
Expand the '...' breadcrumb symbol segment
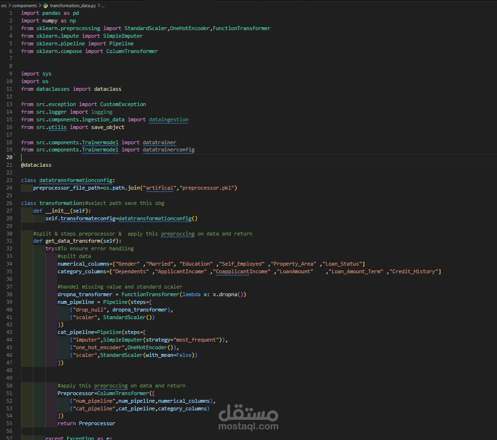pyautogui.click(x=103, y=6)
